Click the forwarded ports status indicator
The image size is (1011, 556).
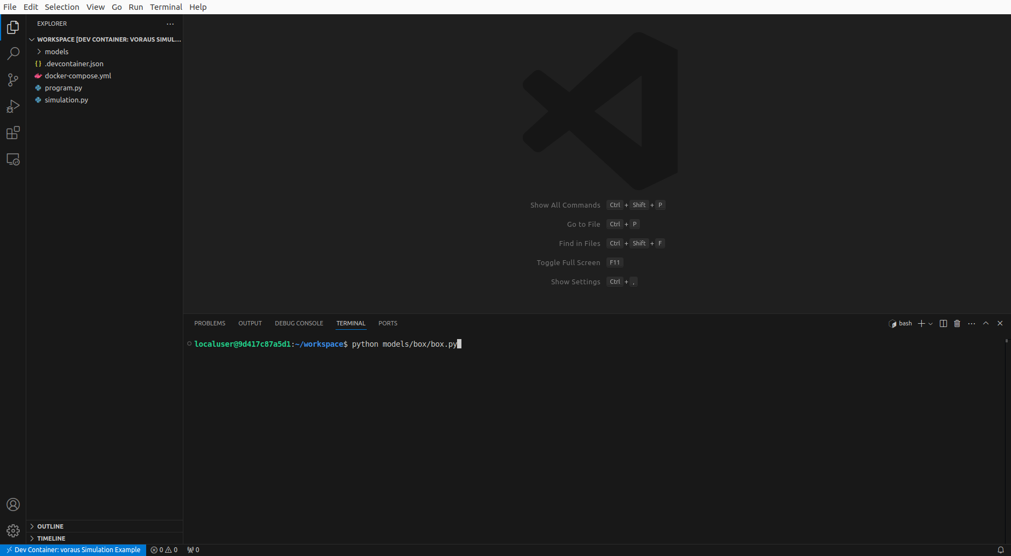point(193,550)
